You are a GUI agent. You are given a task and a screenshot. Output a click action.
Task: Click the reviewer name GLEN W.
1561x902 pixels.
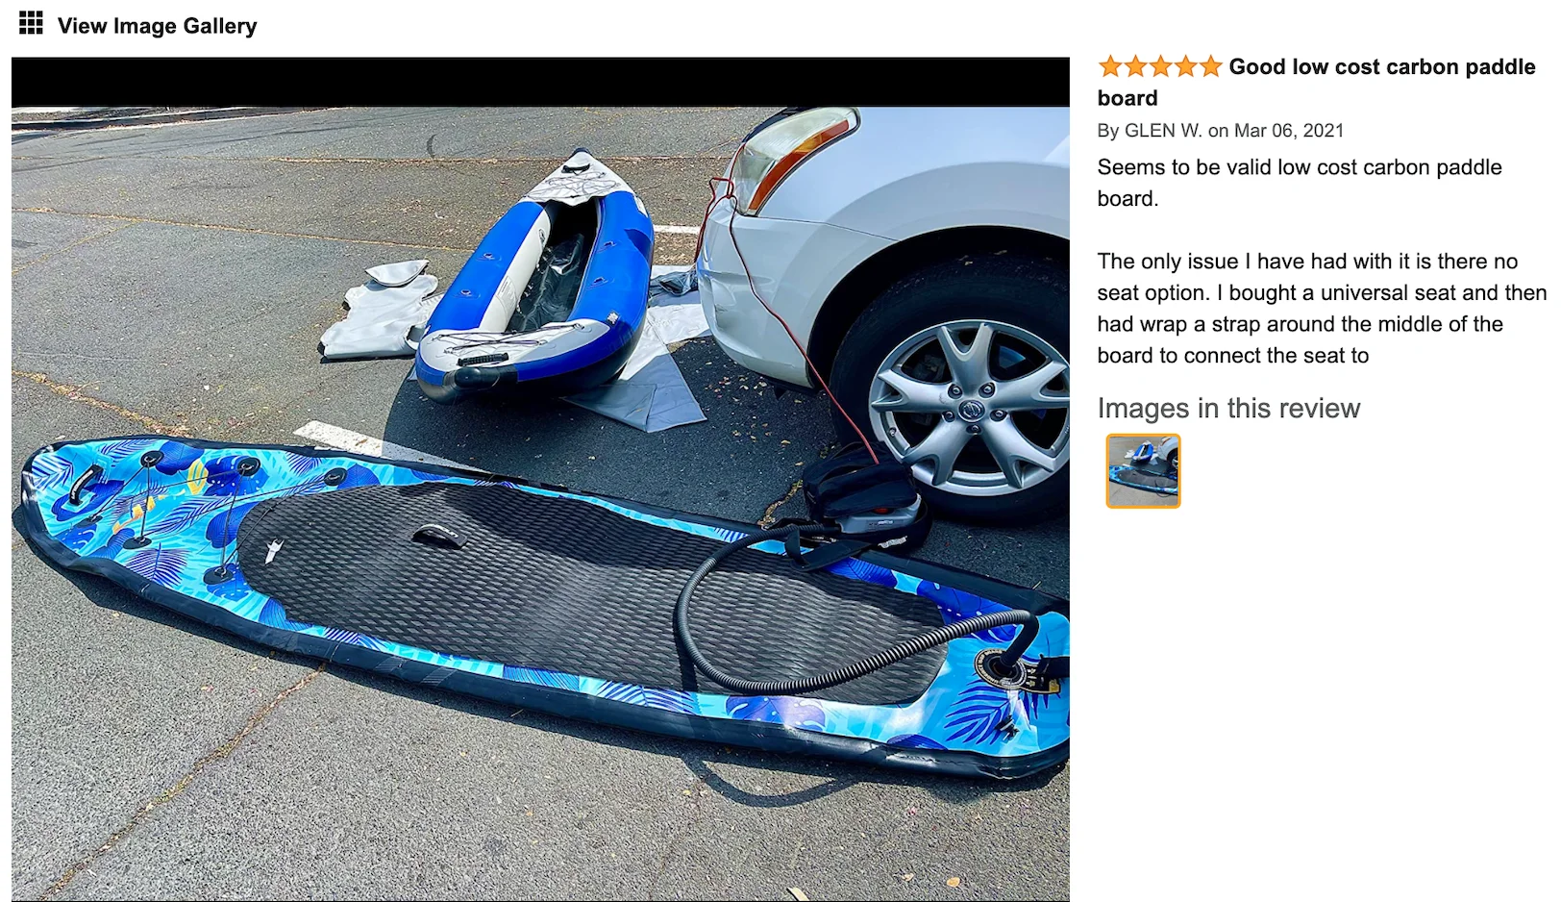(1163, 131)
